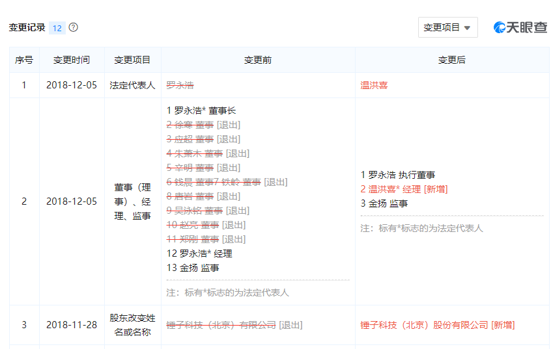Click 董事（理事）、经理、监事 change item cell
Image resolution: width=551 pixels, height=349 pixels.
pos(132,201)
